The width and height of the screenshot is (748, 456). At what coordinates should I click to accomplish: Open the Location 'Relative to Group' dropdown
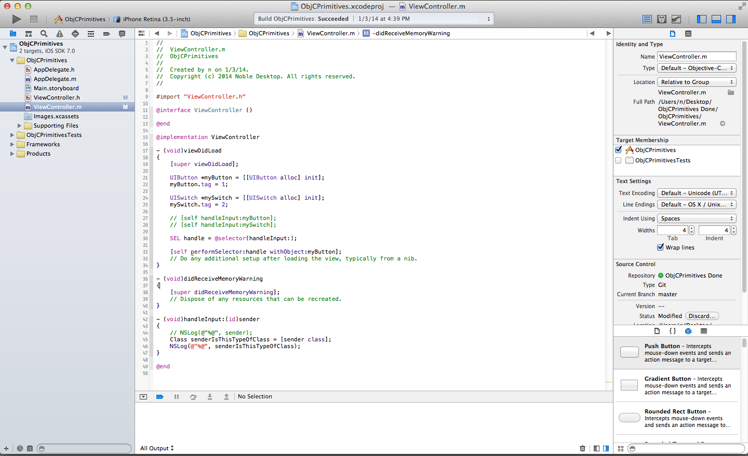coord(697,82)
